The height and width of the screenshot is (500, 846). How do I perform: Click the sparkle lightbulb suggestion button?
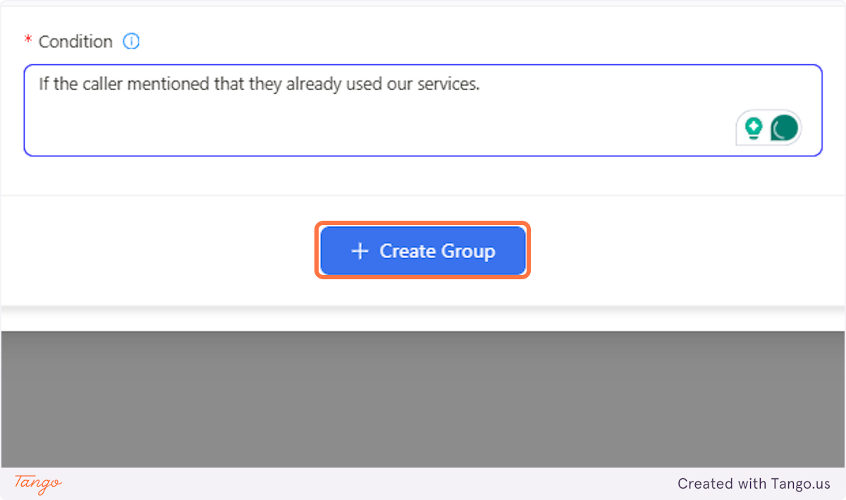coord(753,128)
